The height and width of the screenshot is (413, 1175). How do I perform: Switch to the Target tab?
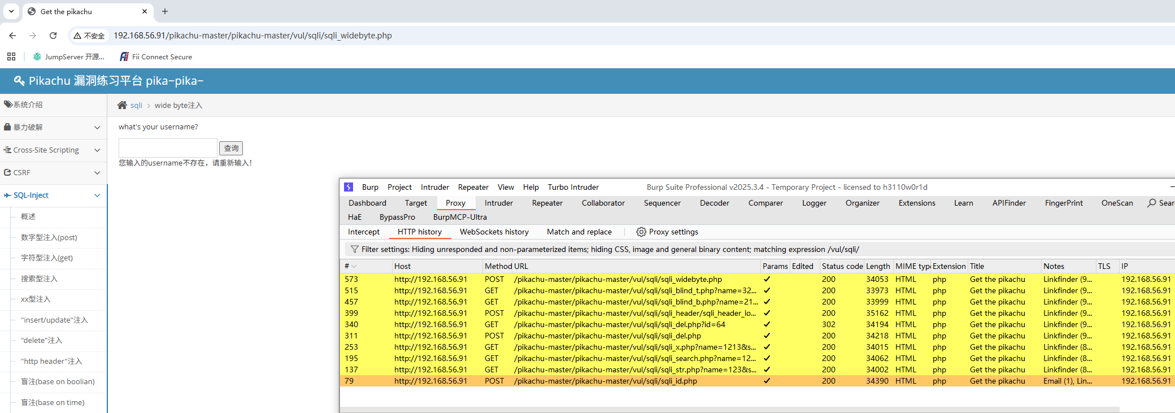tap(416, 203)
